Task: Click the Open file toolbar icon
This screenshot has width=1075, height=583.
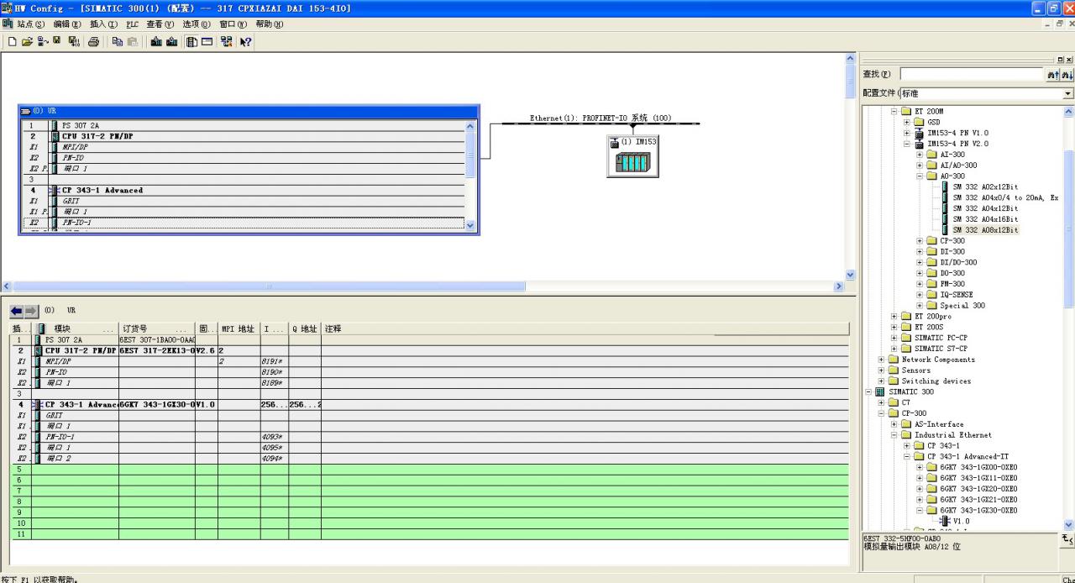Action: click(27, 40)
